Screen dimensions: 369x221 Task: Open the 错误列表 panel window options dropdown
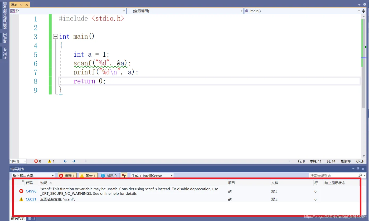[353, 169]
